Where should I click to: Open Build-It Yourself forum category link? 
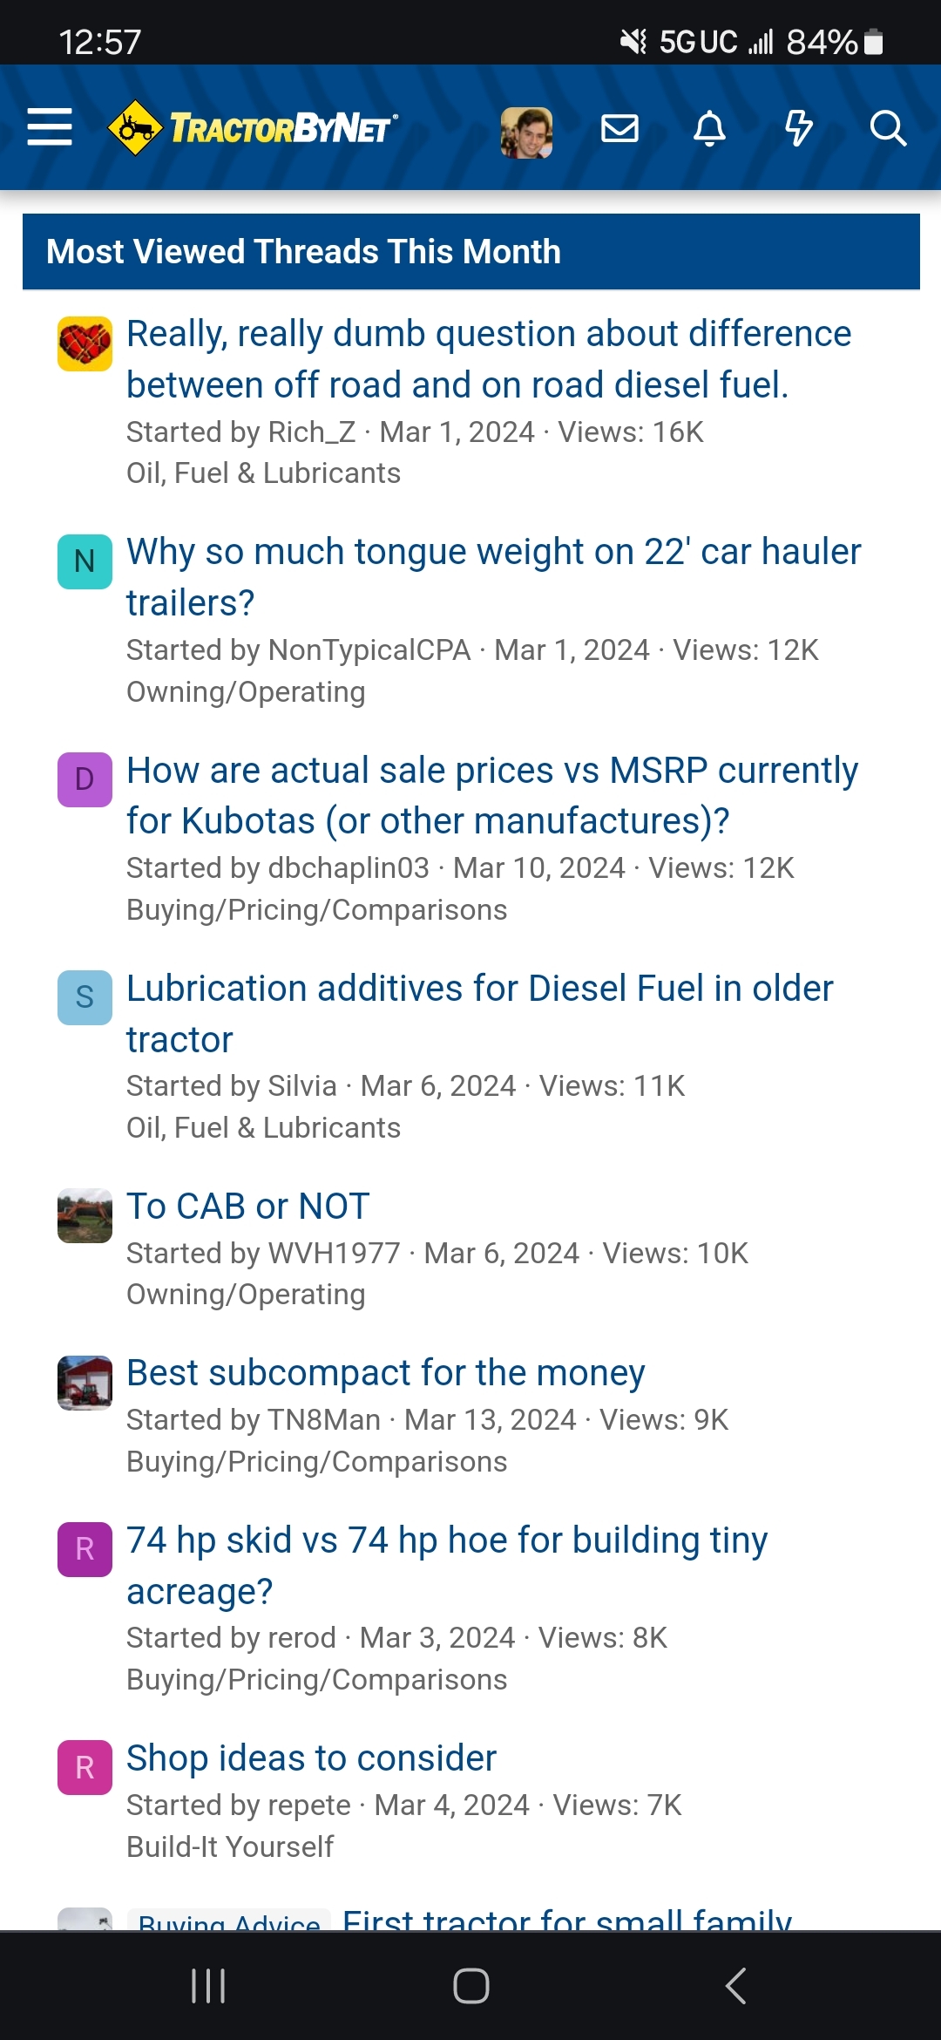coord(230,1846)
